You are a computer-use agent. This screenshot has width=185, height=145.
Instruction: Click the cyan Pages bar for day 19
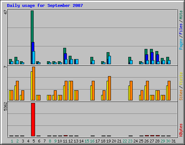[109, 60]
